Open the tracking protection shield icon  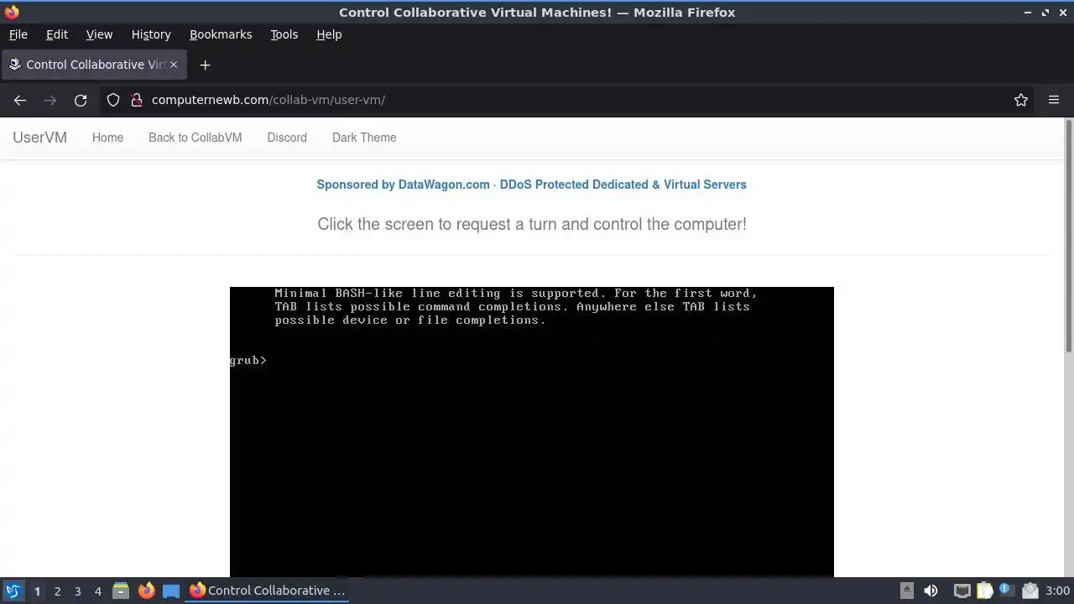pos(113,100)
